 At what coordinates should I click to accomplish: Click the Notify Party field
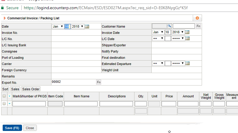176,51
